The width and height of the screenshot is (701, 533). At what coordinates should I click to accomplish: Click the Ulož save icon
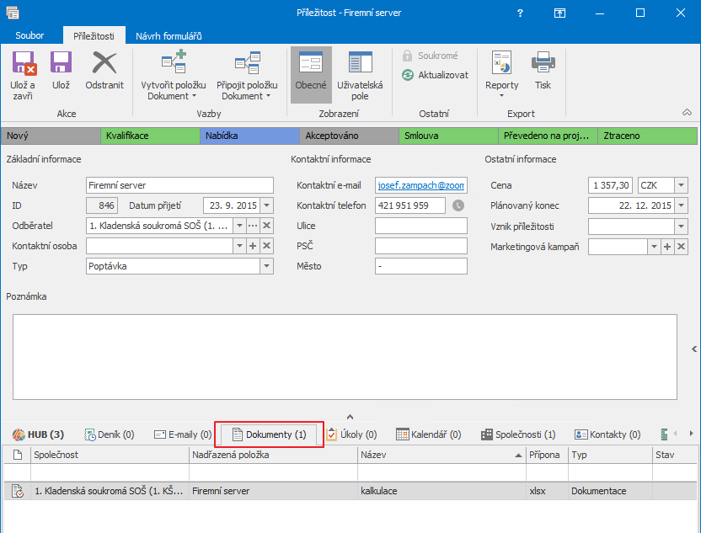[x=61, y=62]
